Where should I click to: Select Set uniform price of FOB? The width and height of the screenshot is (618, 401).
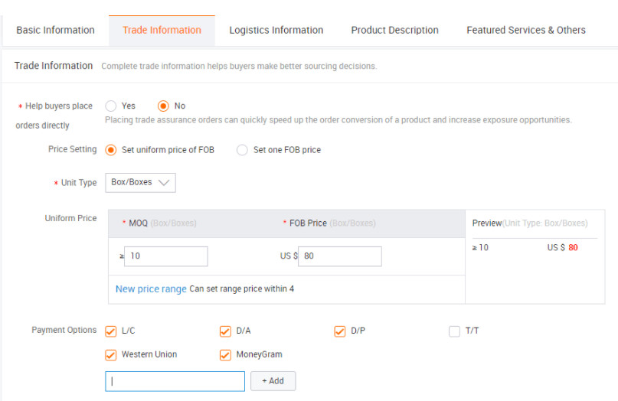tap(111, 150)
